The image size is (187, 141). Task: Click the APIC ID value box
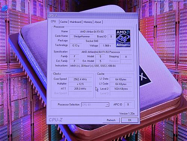pyautogui.click(x=128, y=105)
